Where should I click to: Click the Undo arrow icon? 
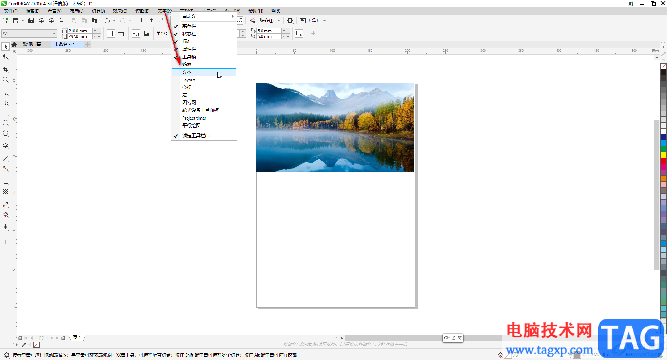(107, 21)
